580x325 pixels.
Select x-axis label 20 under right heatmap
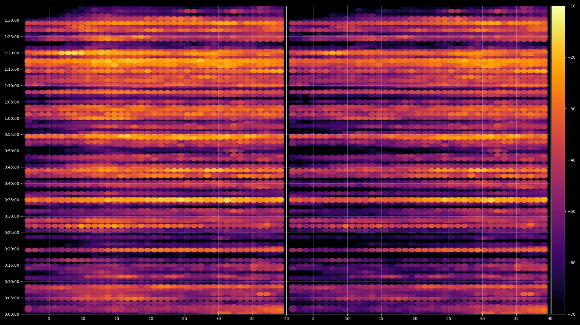click(x=415, y=319)
